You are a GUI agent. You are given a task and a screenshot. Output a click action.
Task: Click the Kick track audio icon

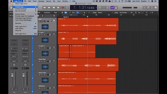coord(45,27)
